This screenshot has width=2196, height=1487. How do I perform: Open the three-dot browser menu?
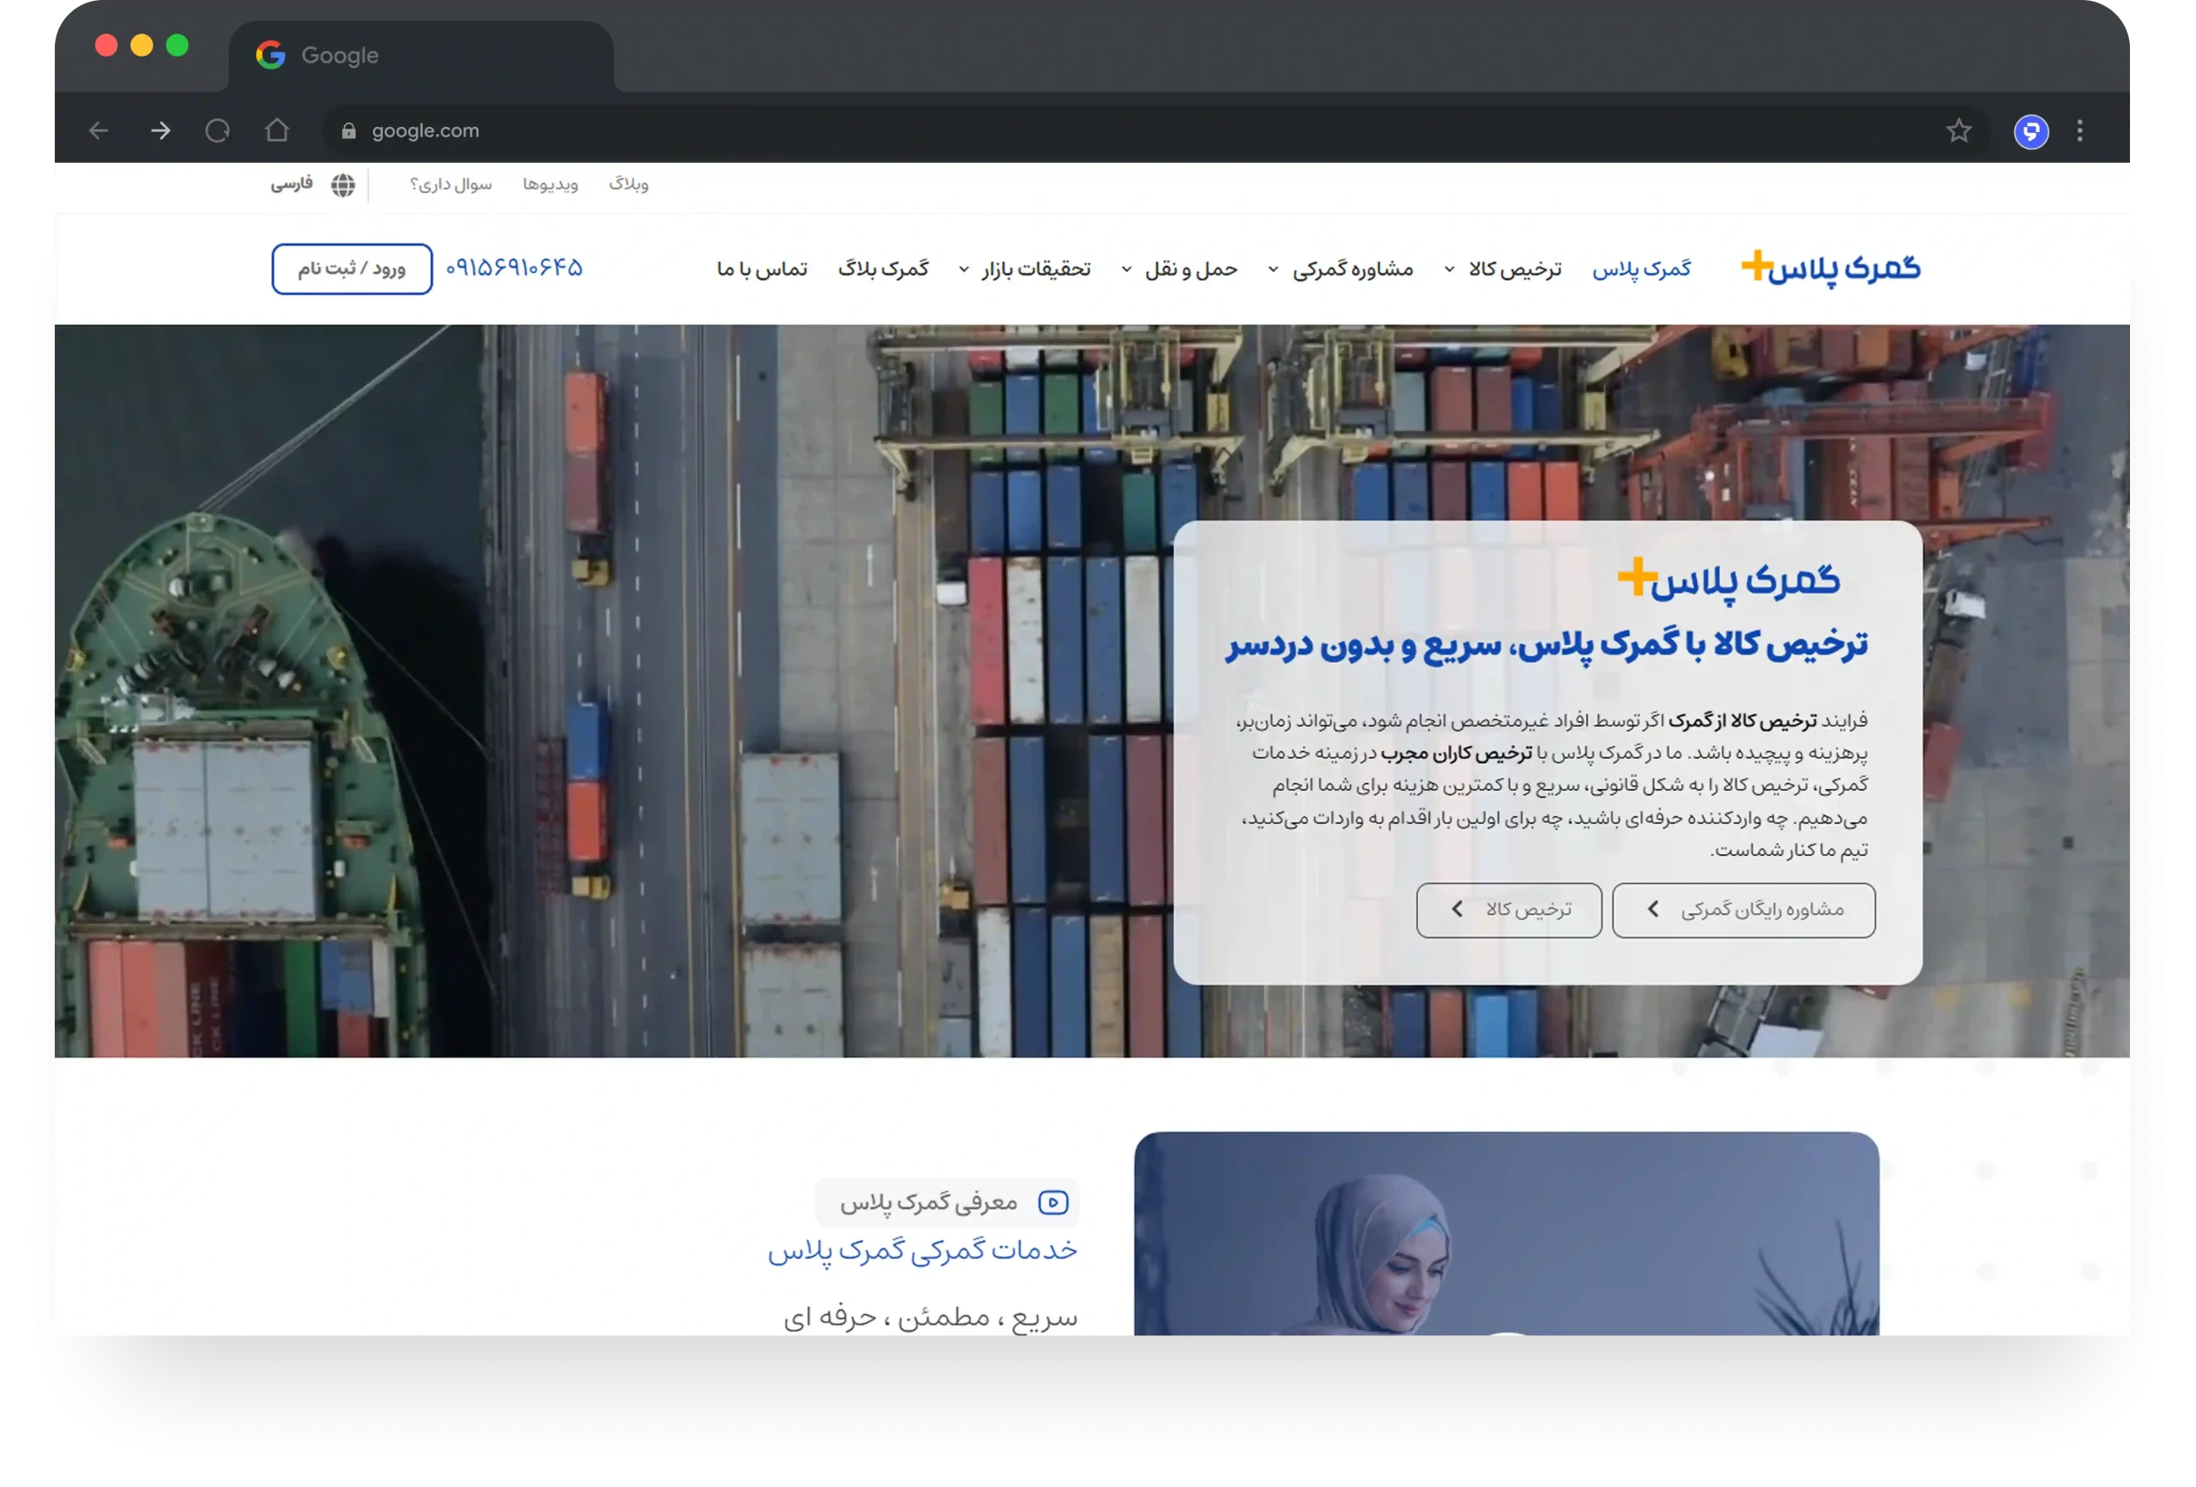(2078, 130)
